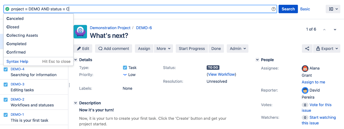Click the DEMO-3 task type icon
This screenshot has height=129, width=344.
point(6,84)
